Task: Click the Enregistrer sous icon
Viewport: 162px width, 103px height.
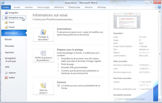Action: coord(6,17)
